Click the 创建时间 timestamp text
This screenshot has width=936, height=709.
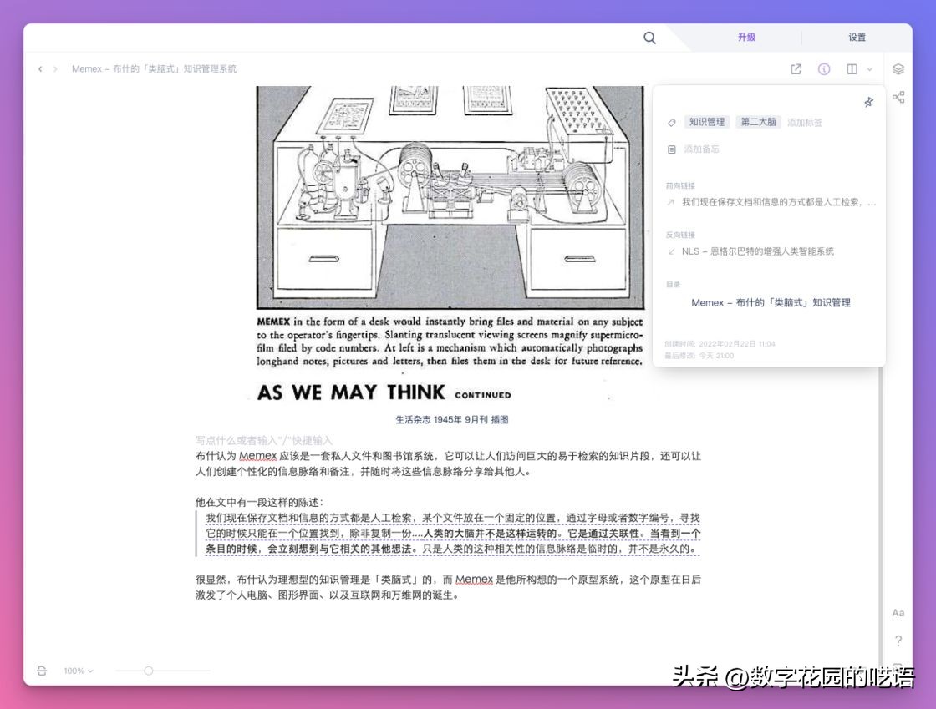point(720,344)
